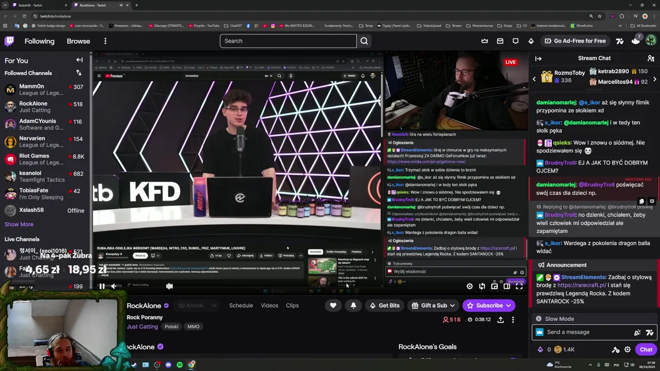
Task: Open the 7TV icon in top navigation
Action: [x=620, y=41]
